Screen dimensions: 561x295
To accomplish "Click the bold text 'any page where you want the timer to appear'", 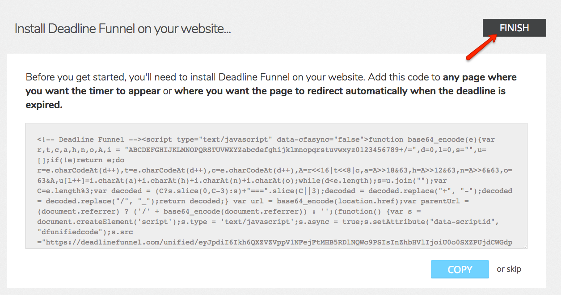I will point(271,84).
